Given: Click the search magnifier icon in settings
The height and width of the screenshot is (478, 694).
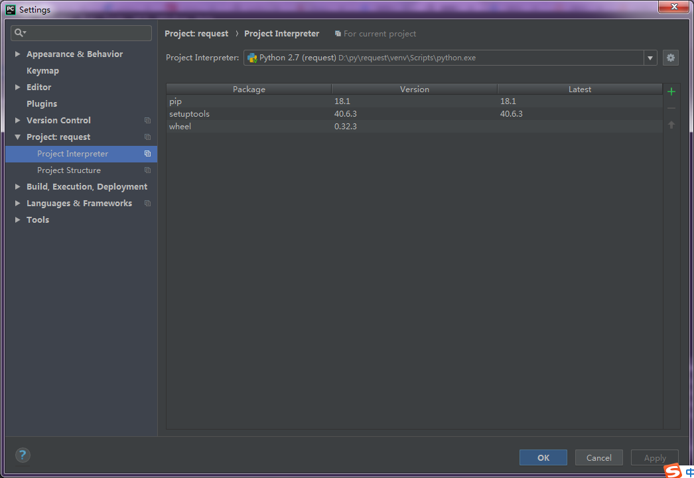Looking at the screenshot, I should (19, 32).
